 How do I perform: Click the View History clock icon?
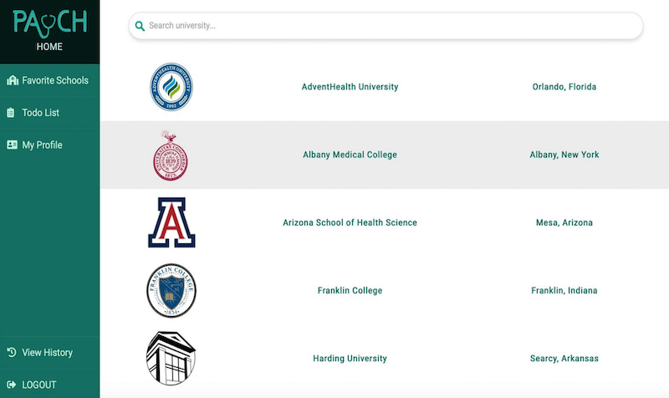tap(12, 352)
